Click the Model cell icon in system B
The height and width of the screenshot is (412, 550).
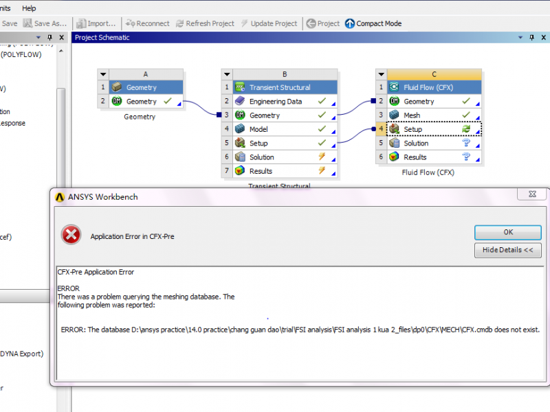[x=240, y=129]
